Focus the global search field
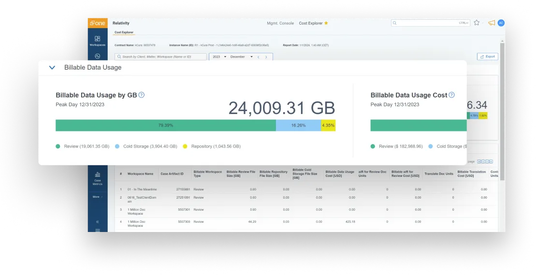The width and height of the screenshot is (536, 275). click(x=431, y=23)
